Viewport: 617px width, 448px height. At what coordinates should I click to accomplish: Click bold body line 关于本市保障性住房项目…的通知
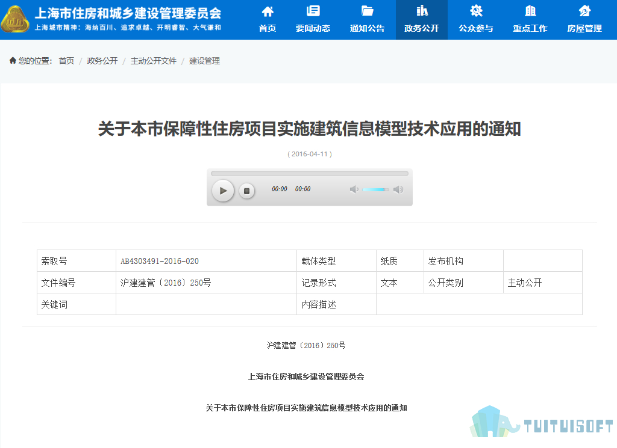[306, 408]
